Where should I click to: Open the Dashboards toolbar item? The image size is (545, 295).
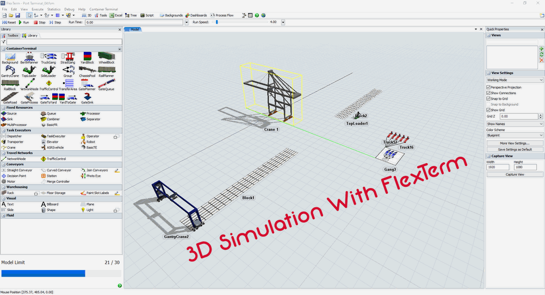click(196, 15)
